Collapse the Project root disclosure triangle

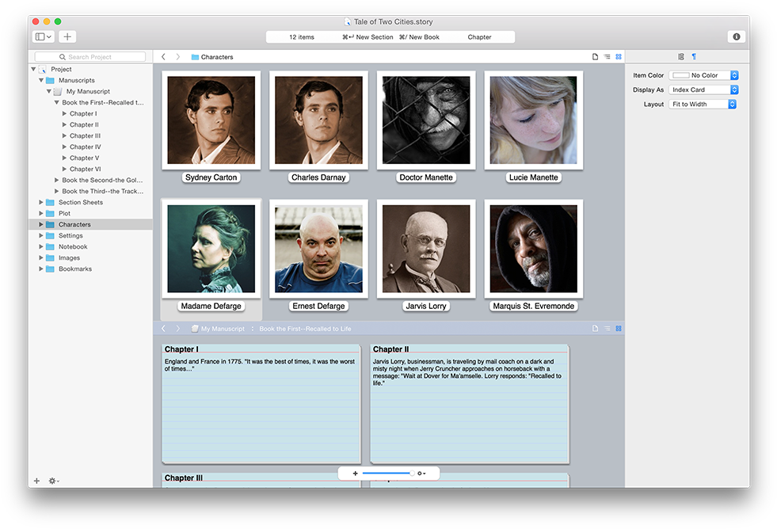point(33,70)
